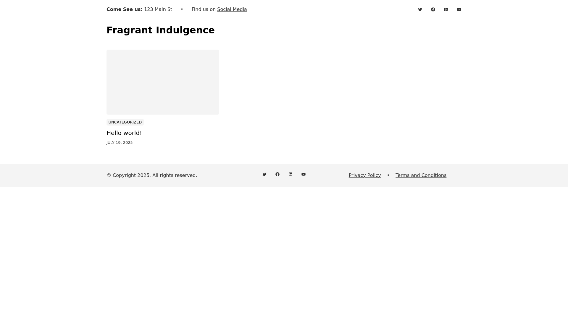Viewport: 568px width, 319px height.
Task: Click the 123 Main St address text
Action: (158, 9)
